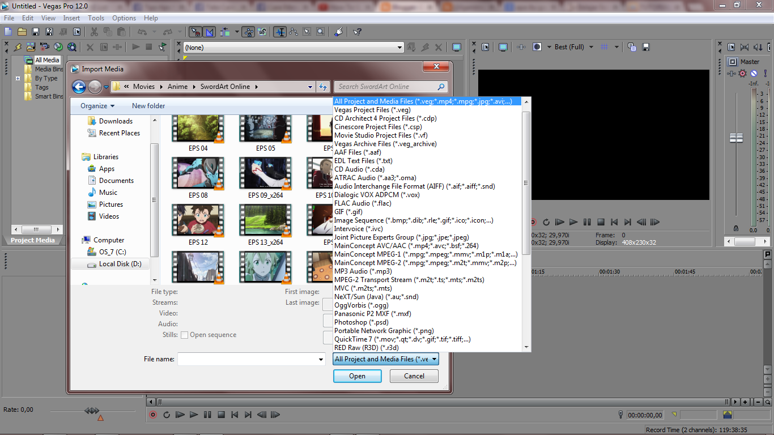Open the Organize dropdown menu
The image size is (774, 435).
(97, 106)
